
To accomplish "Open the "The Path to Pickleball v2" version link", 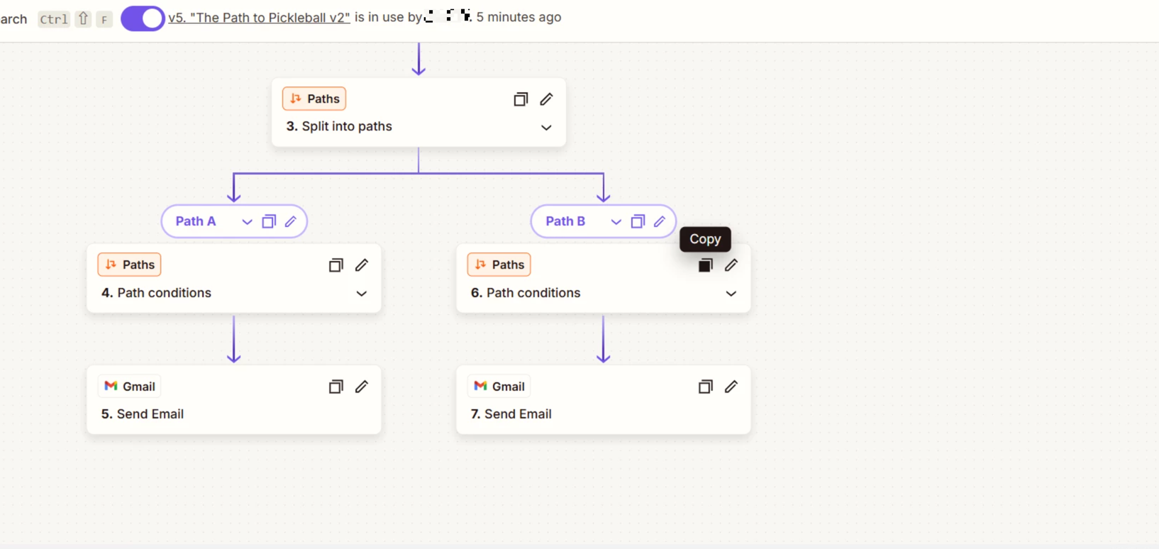I will (x=259, y=18).
